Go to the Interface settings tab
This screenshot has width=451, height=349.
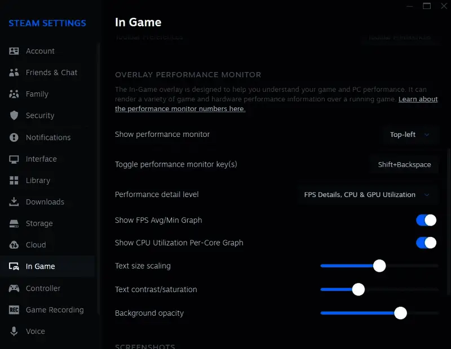pos(41,159)
